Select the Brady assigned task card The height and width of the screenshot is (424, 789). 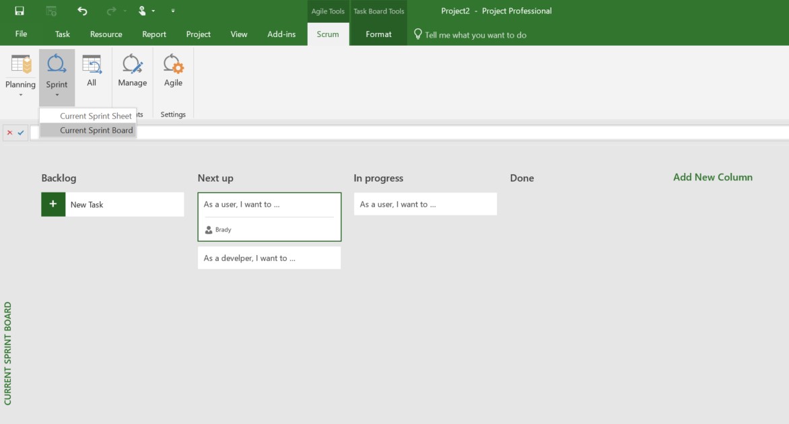[269, 217]
